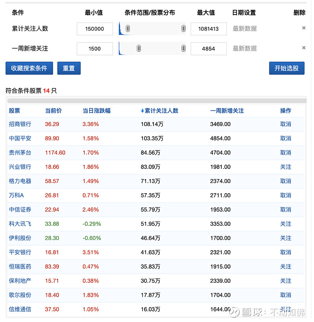
Task: Click 一周新增关注 minimum value field
Action: 95,49
